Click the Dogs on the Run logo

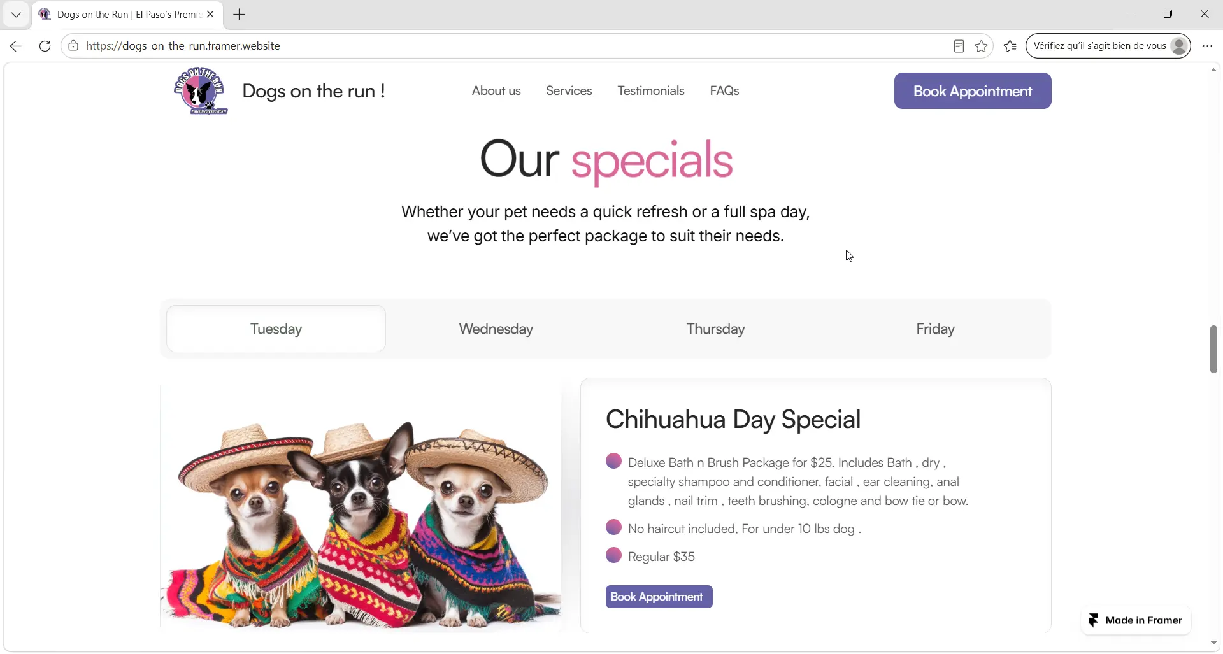[x=201, y=90]
